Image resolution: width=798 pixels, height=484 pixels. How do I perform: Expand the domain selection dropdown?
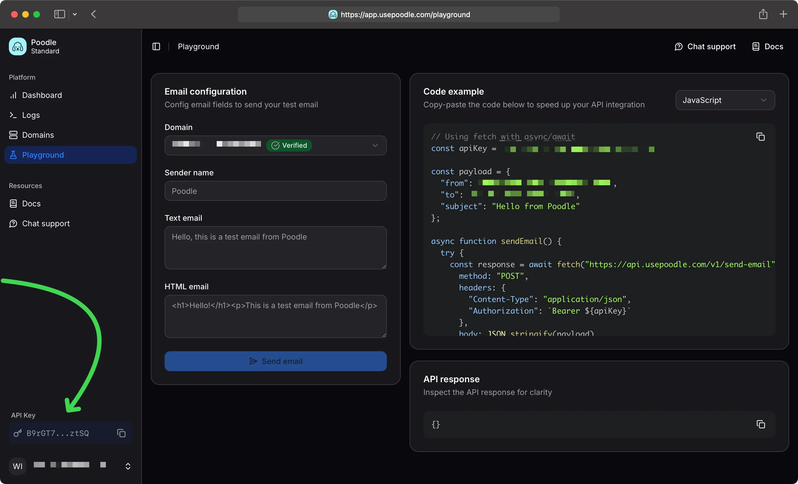click(x=375, y=145)
